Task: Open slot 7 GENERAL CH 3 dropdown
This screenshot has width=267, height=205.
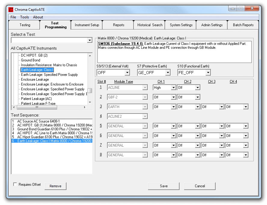Action: [221, 145]
